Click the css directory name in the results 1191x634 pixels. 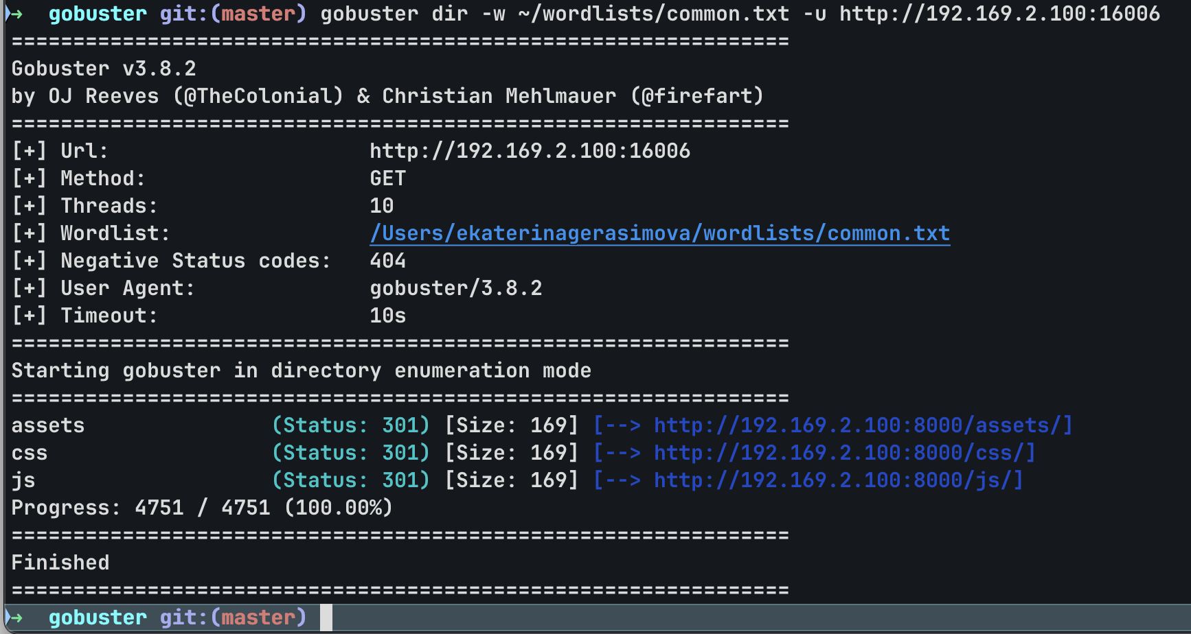(x=30, y=453)
